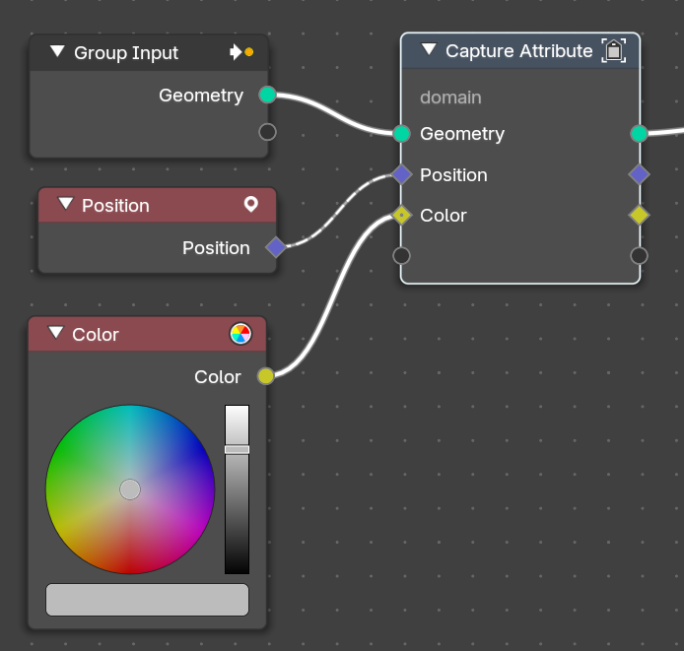Click Capture Attribute Position input socket
This screenshot has width=684, height=651.
pyautogui.click(x=401, y=174)
